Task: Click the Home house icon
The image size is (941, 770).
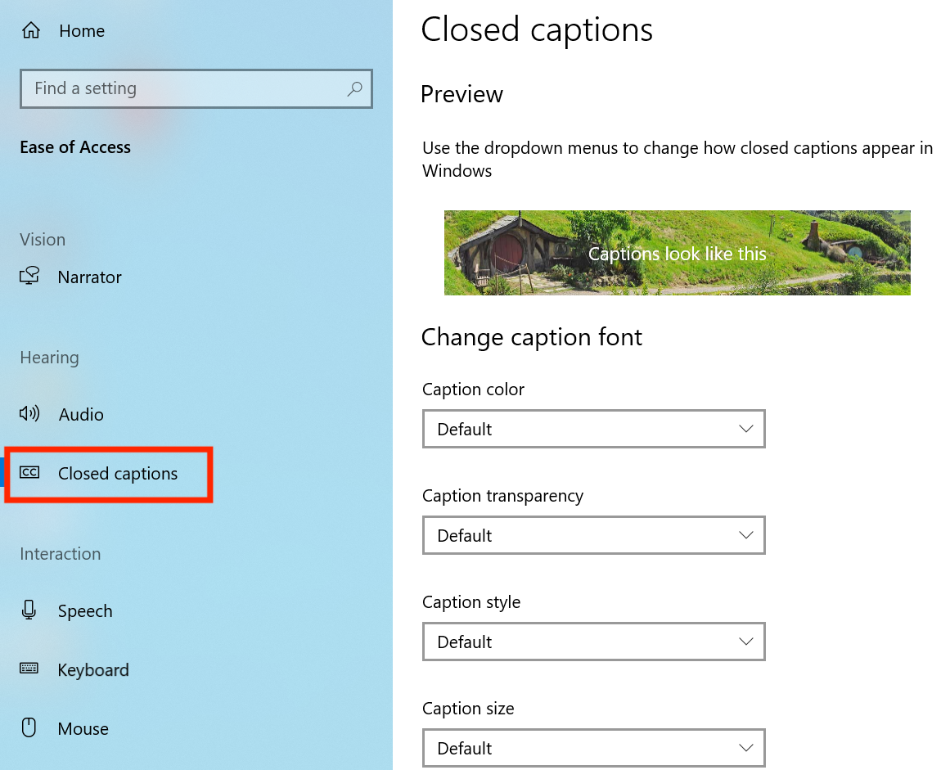Action: [x=31, y=30]
